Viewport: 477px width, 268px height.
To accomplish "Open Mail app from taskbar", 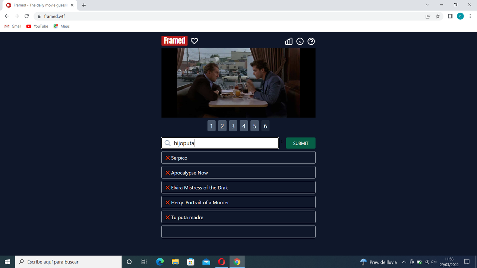I will (206, 262).
